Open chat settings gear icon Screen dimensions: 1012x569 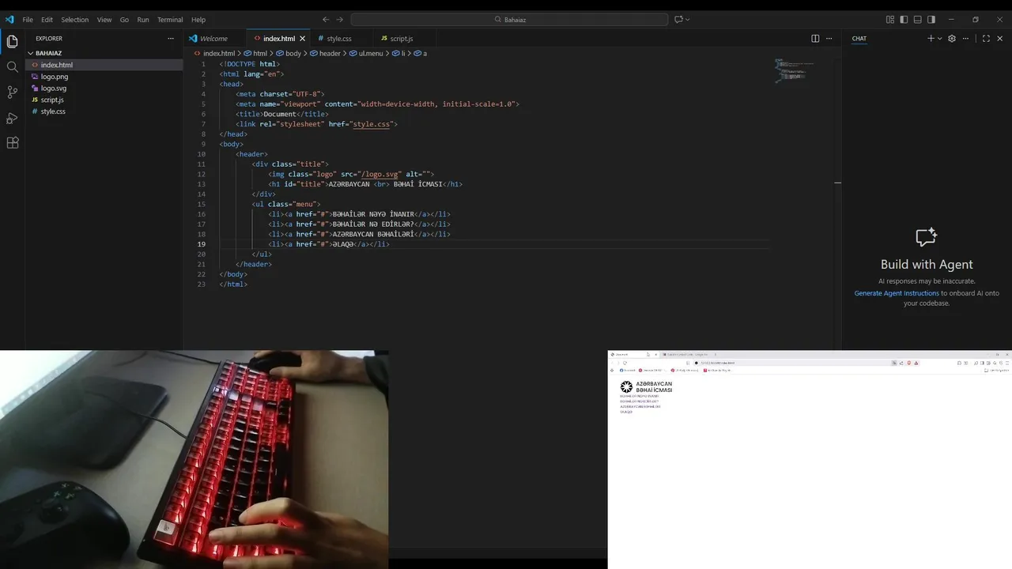(952, 38)
